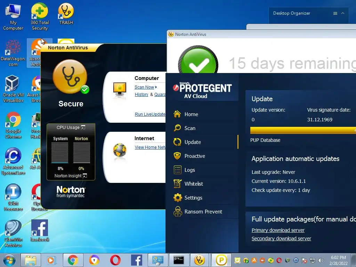This screenshot has height=267, width=356.
Task: Open the Google Chrome desktop shortcut
Action: pos(13,125)
